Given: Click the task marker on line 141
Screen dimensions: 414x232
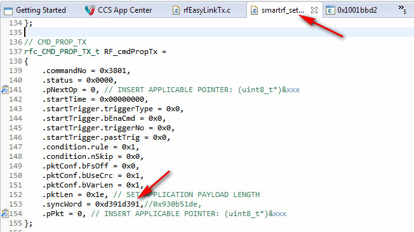Looking at the screenshot, I should pos(4,90).
